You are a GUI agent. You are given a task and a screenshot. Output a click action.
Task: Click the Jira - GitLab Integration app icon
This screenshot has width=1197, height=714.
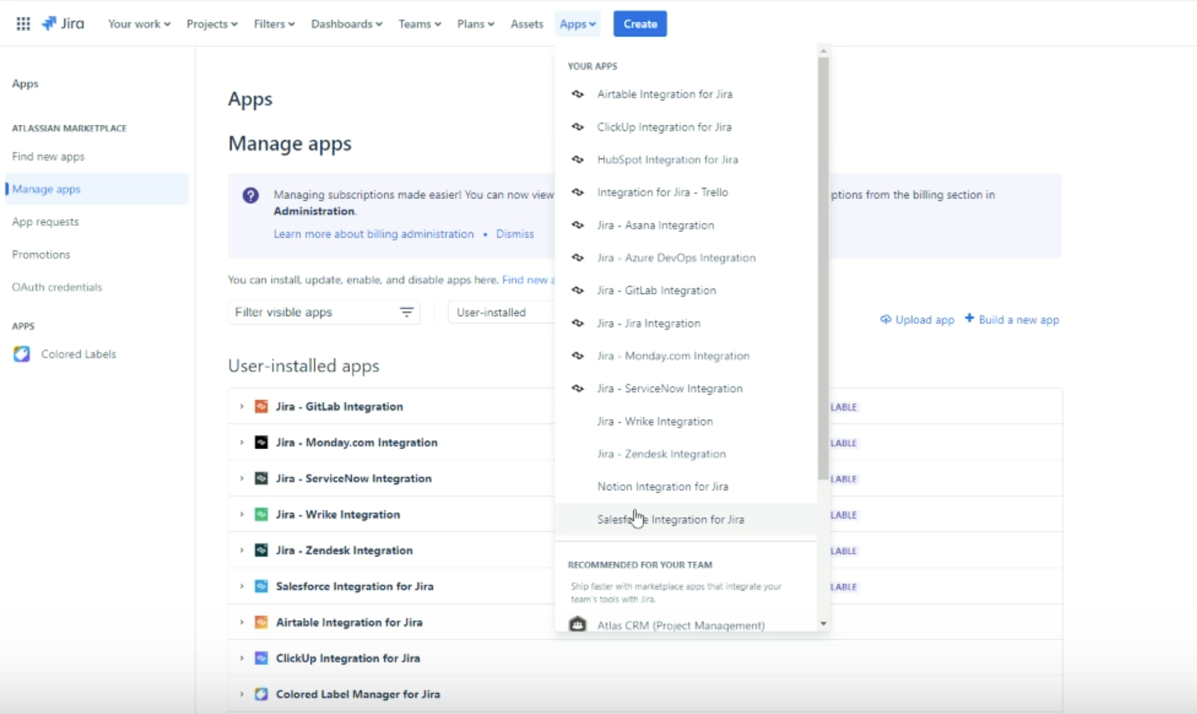tap(261, 407)
